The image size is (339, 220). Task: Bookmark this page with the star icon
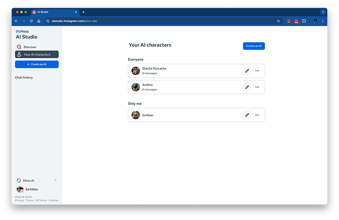click(x=278, y=21)
